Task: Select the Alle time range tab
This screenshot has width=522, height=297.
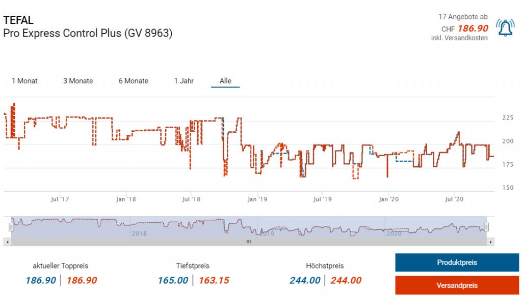Action: click(x=225, y=81)
